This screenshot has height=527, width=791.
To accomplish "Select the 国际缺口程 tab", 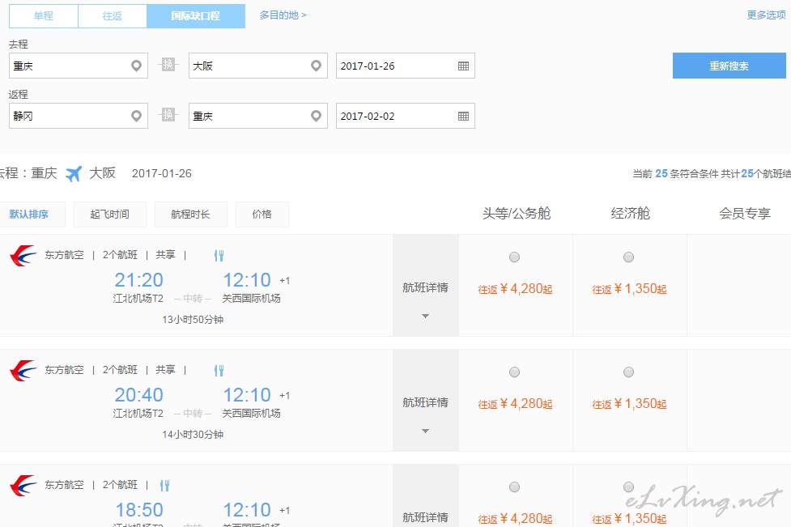I will coord(196,16).
